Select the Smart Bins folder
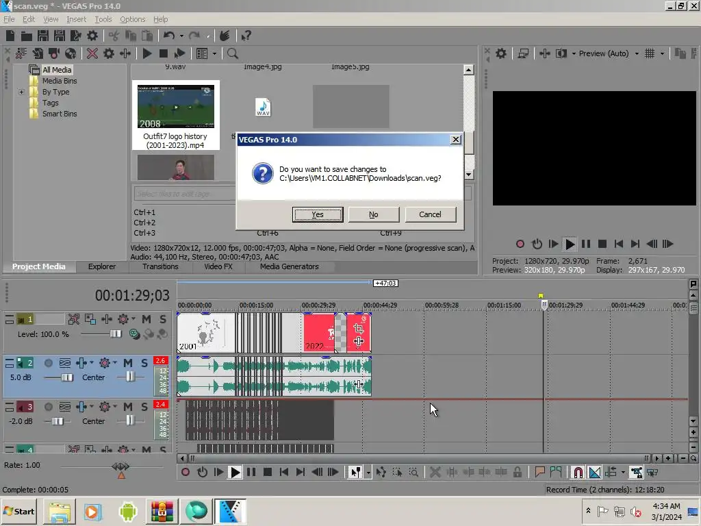Image resolution: width=701 pixels, height=526 pixels. click(x=60, y=114)
